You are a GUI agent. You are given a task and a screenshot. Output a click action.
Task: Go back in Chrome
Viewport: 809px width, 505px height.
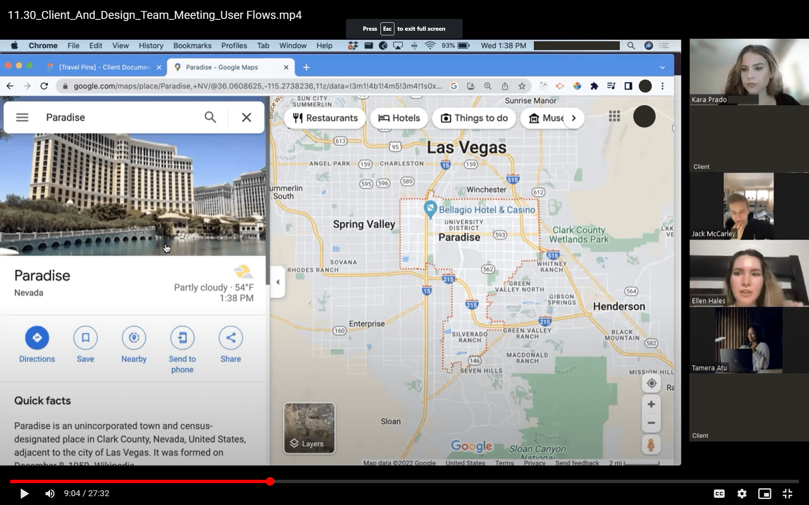10,86
